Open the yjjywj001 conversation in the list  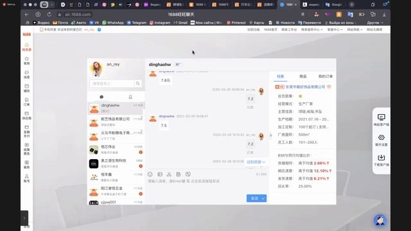116,203
